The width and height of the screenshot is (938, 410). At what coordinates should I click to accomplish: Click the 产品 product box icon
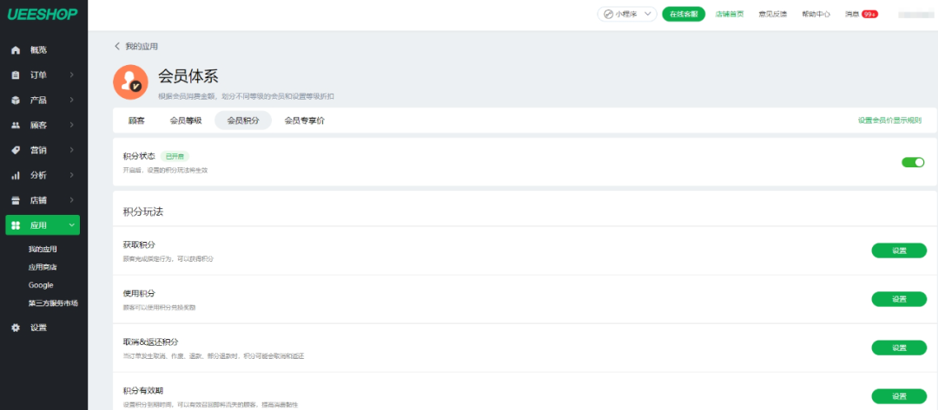tap(15, 101)
